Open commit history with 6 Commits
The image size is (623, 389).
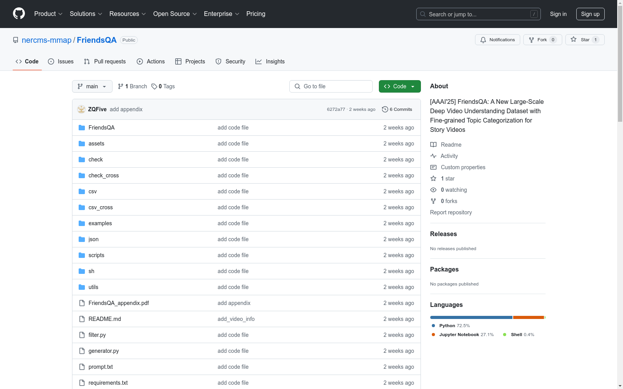pos(397,109)
